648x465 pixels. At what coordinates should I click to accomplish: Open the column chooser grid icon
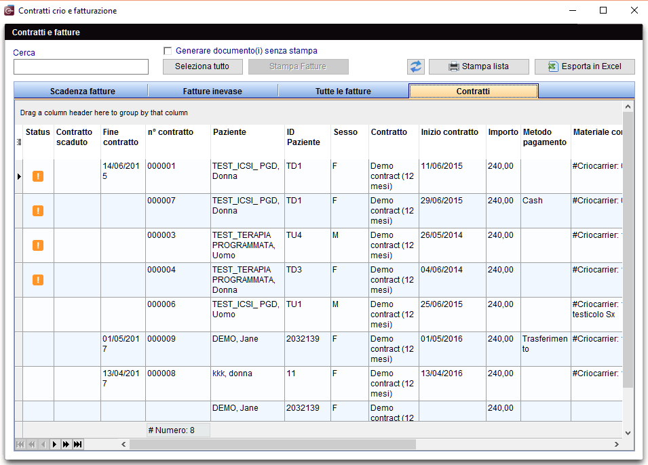(18, 142)
